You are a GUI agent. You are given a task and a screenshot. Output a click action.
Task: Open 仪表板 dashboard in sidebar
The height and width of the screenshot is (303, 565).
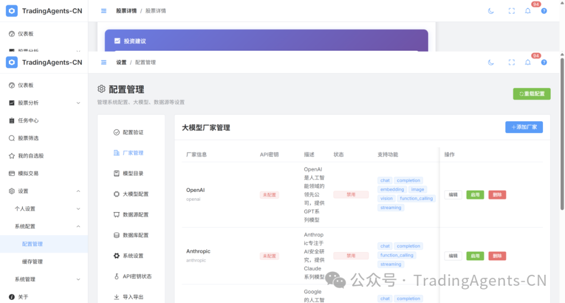(x=25, y=85)
